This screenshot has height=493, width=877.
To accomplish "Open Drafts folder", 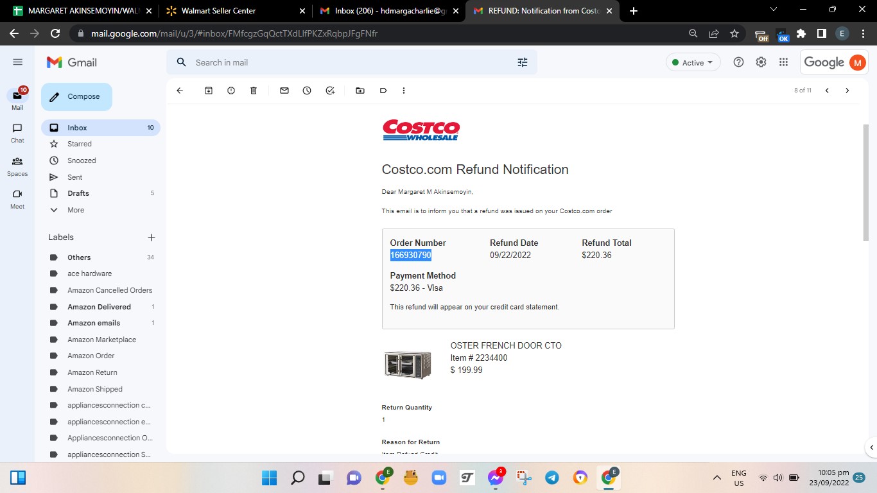I will pos(101,193).
